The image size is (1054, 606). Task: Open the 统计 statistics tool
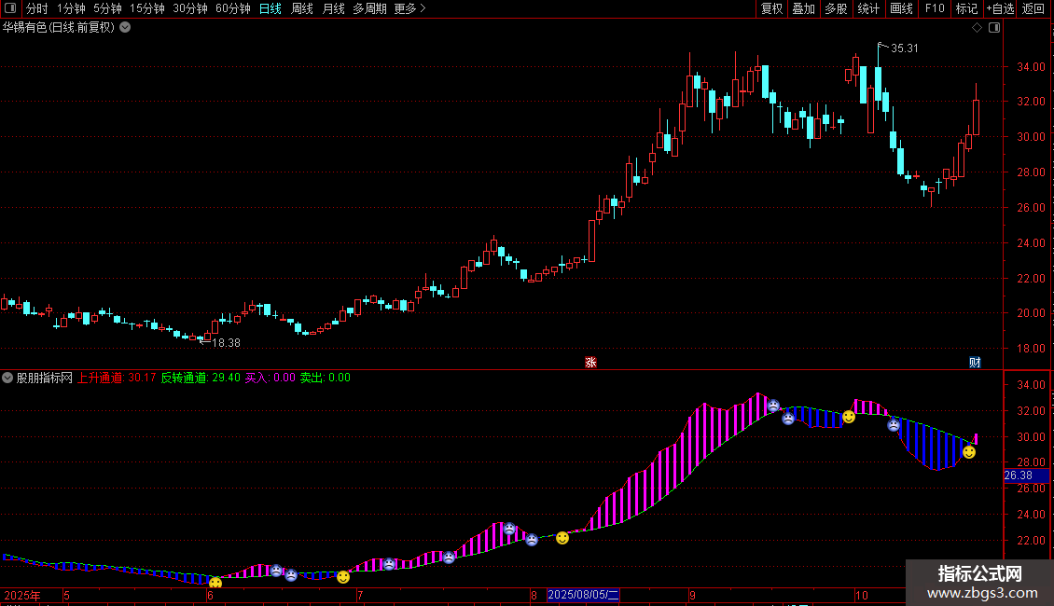point(868,8)
